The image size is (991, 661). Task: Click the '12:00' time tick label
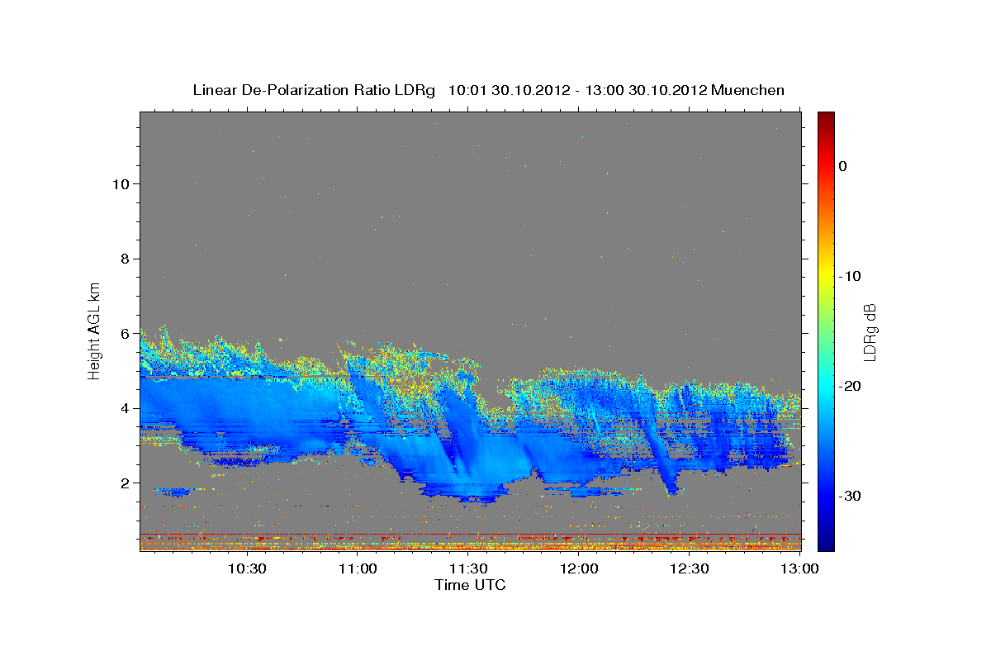tap(579, 568)
